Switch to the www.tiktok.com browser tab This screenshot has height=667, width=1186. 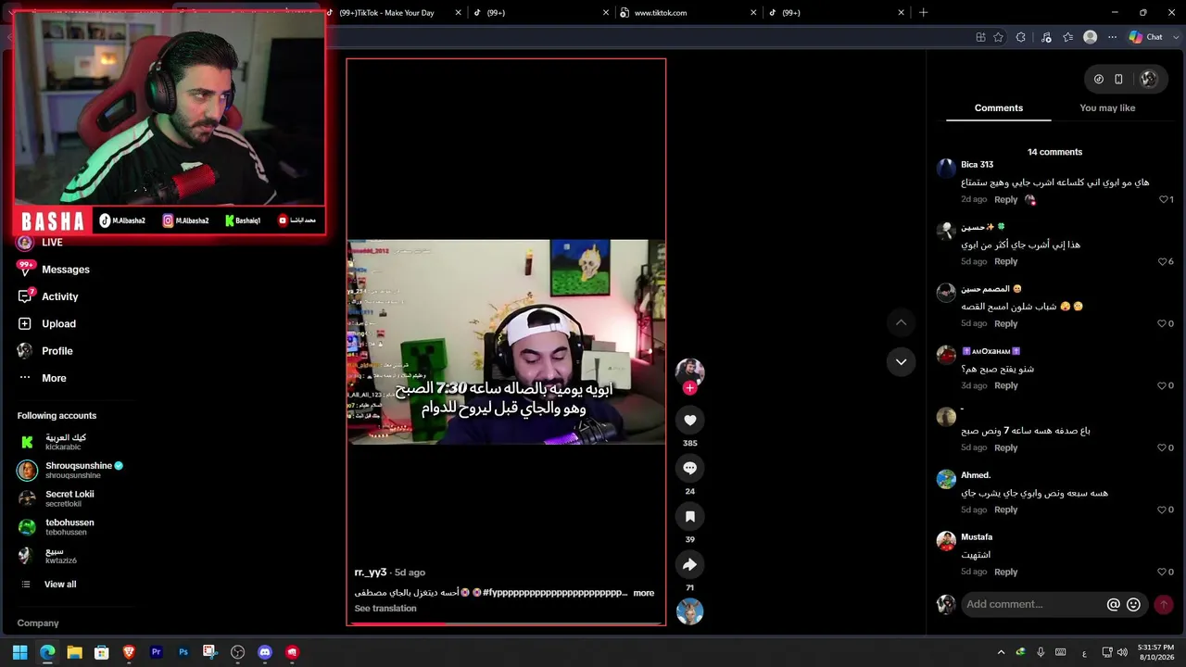click(688, 13)
